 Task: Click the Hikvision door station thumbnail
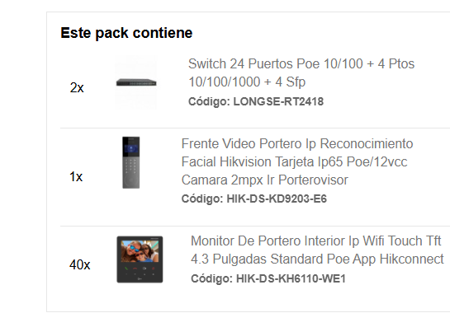click(x=131, y=162)
